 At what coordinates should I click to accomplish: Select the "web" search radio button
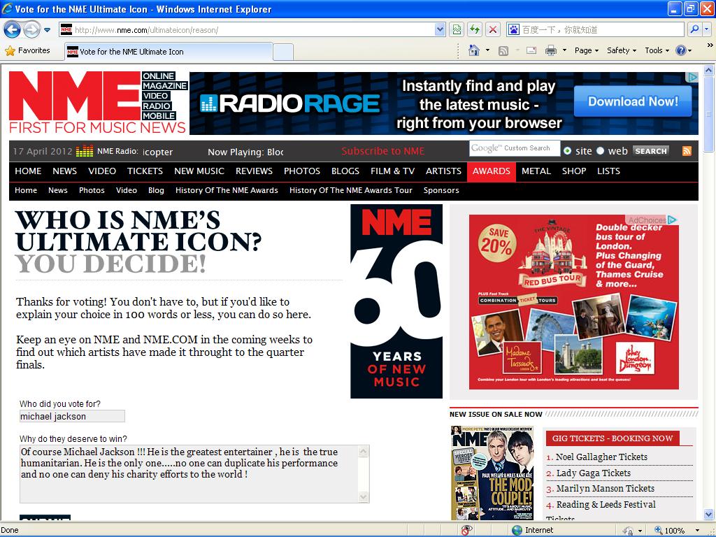pos(600,150)
